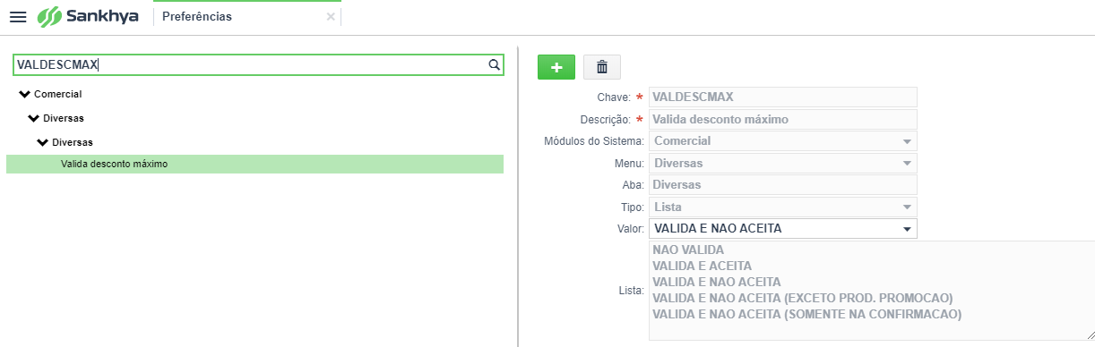Click the SOMENTE NA CONFIRMACAO line
Image resolution: width=1095 pixels, height=347 pixels.
807,314
